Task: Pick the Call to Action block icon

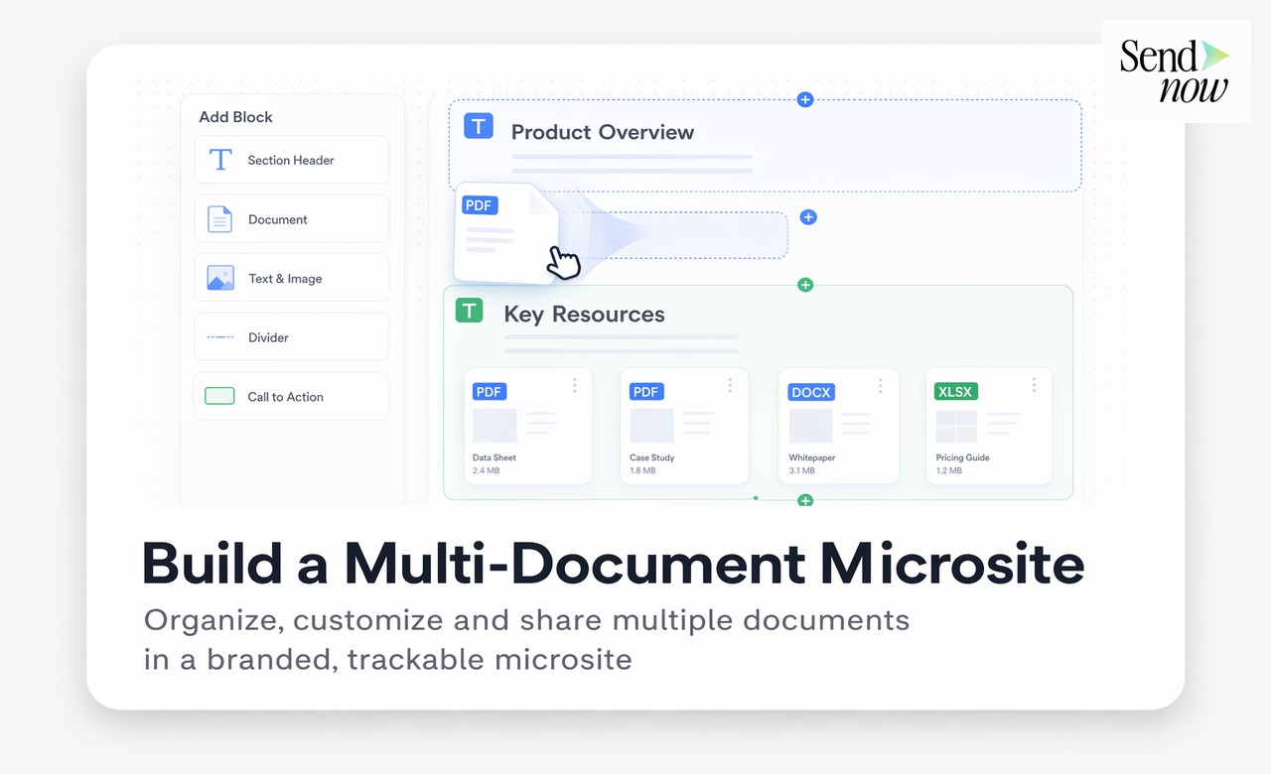Action: [219, 396]
